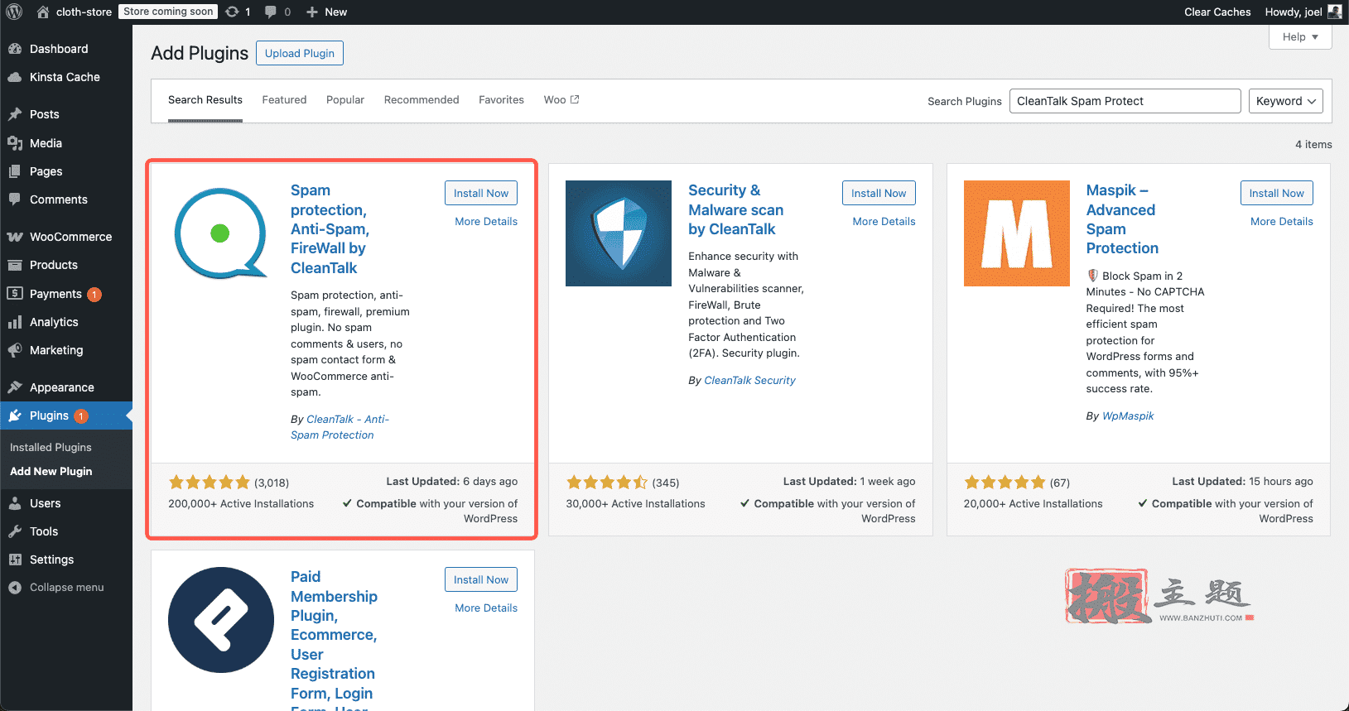This screenshot has width=1349, height=711.
Task: Open the Payments menu item
Action: pyautogui.click(x=66, y=294)
